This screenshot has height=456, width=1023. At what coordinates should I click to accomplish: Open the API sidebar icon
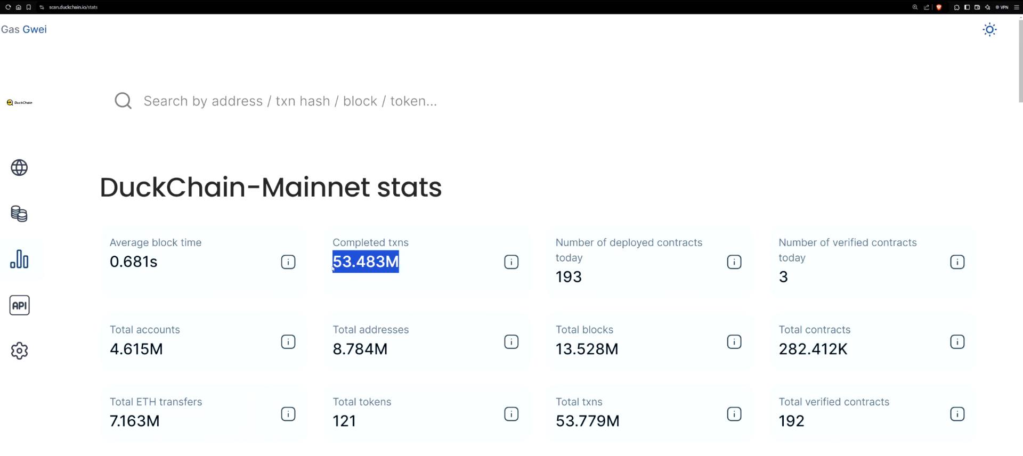coord(20,305)
